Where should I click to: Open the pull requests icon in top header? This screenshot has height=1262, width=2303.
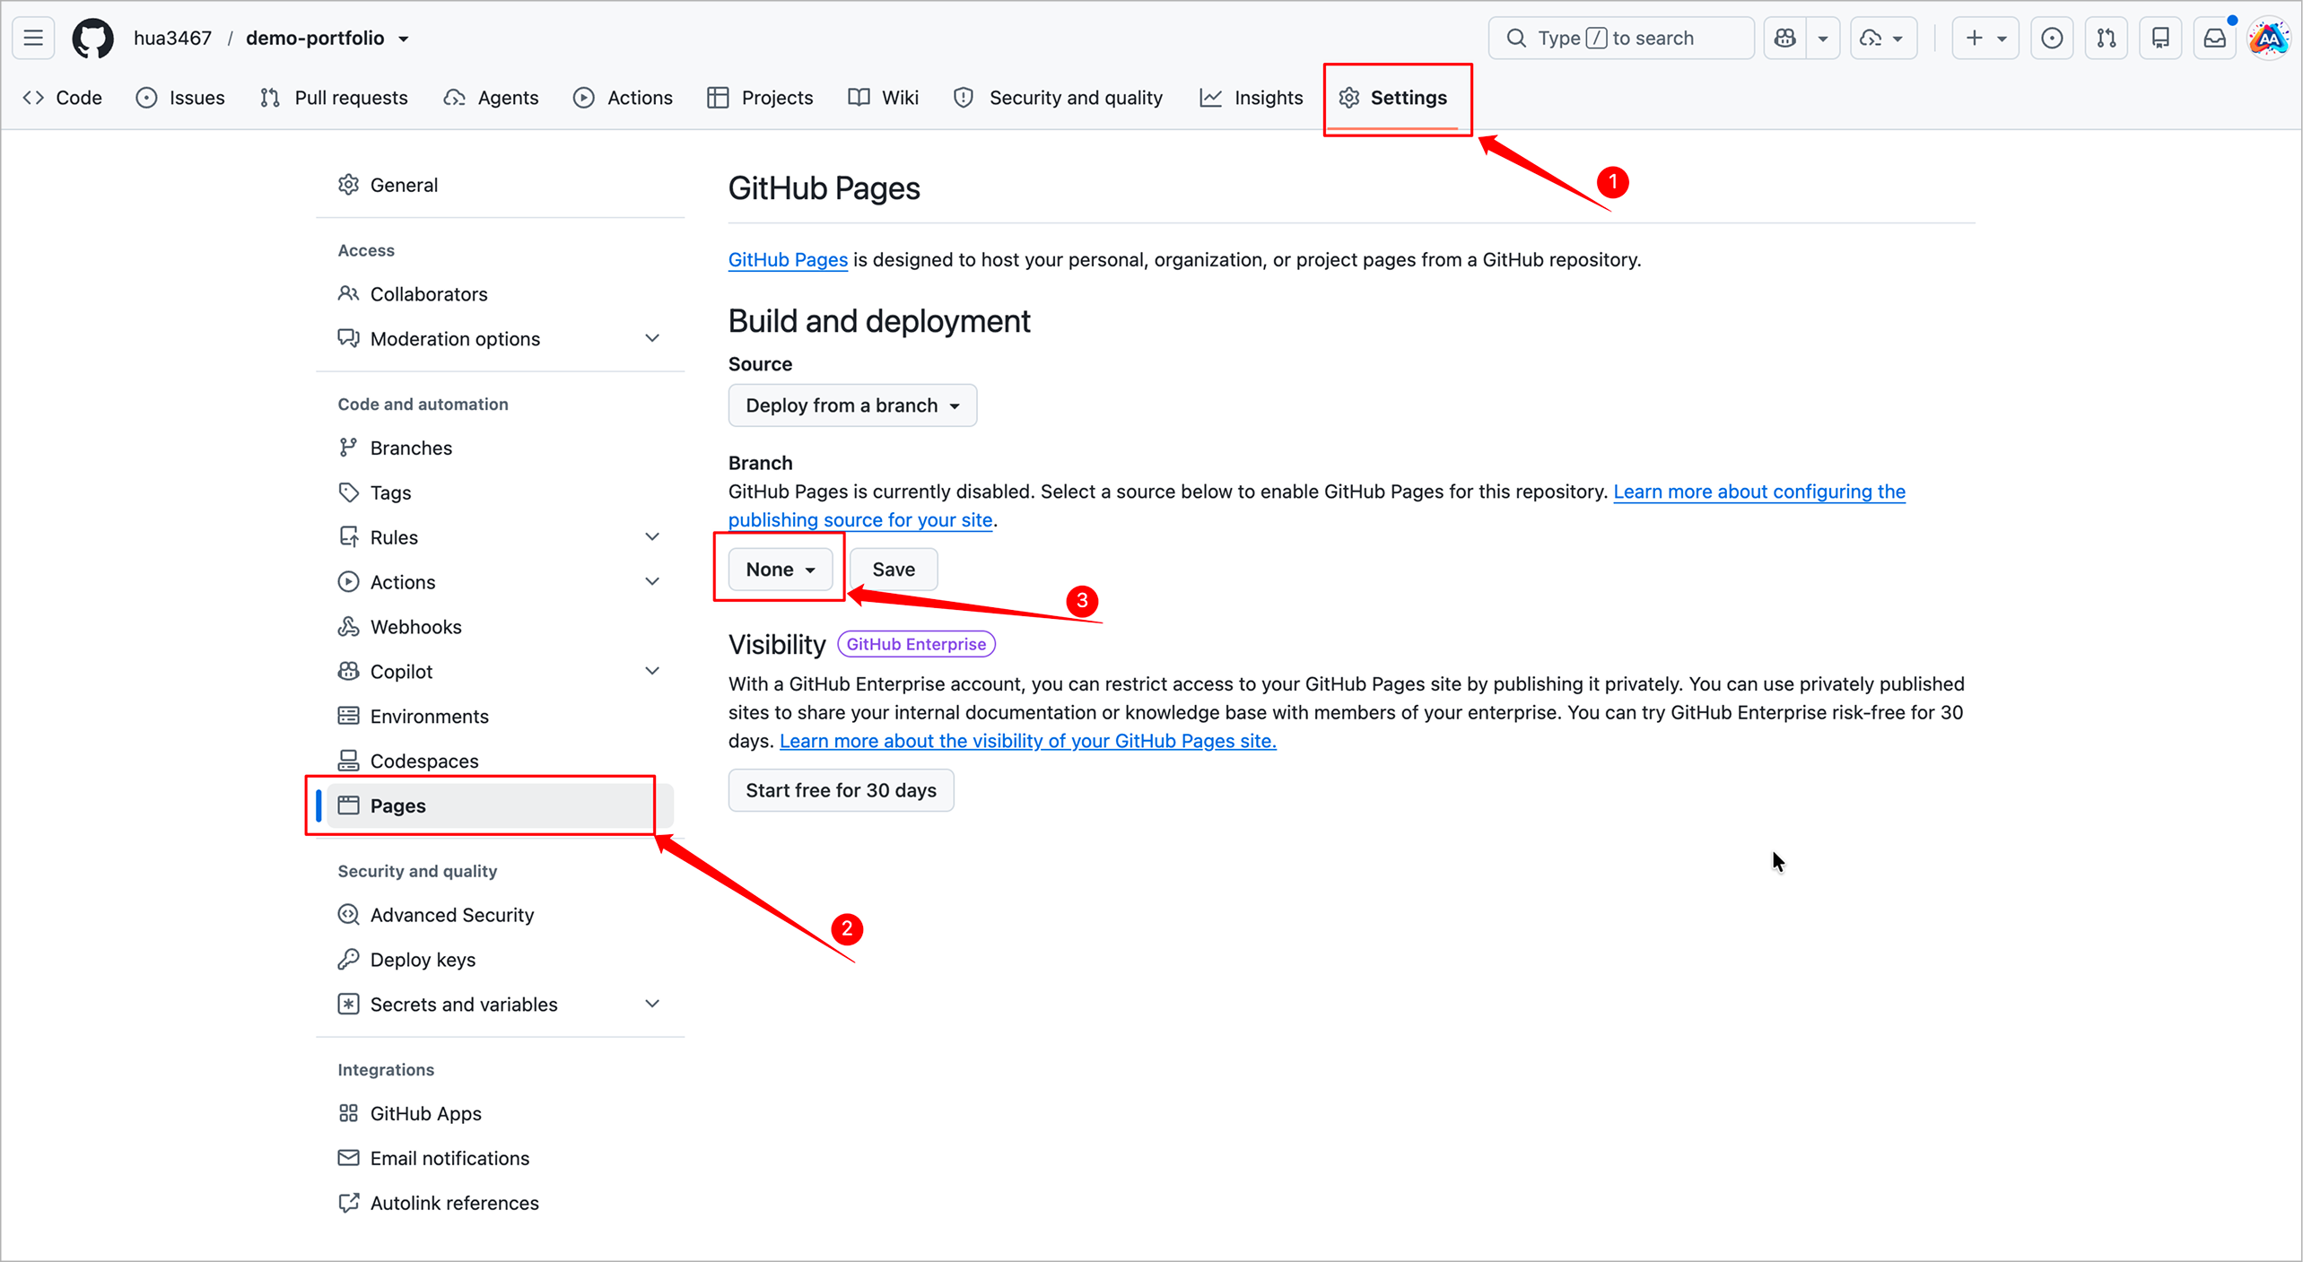(2106, 38)
